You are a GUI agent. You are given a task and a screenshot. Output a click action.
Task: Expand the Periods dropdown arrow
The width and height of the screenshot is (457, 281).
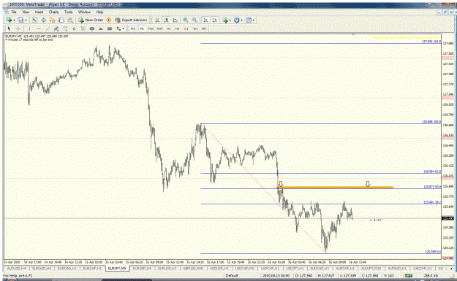(241, 20)
